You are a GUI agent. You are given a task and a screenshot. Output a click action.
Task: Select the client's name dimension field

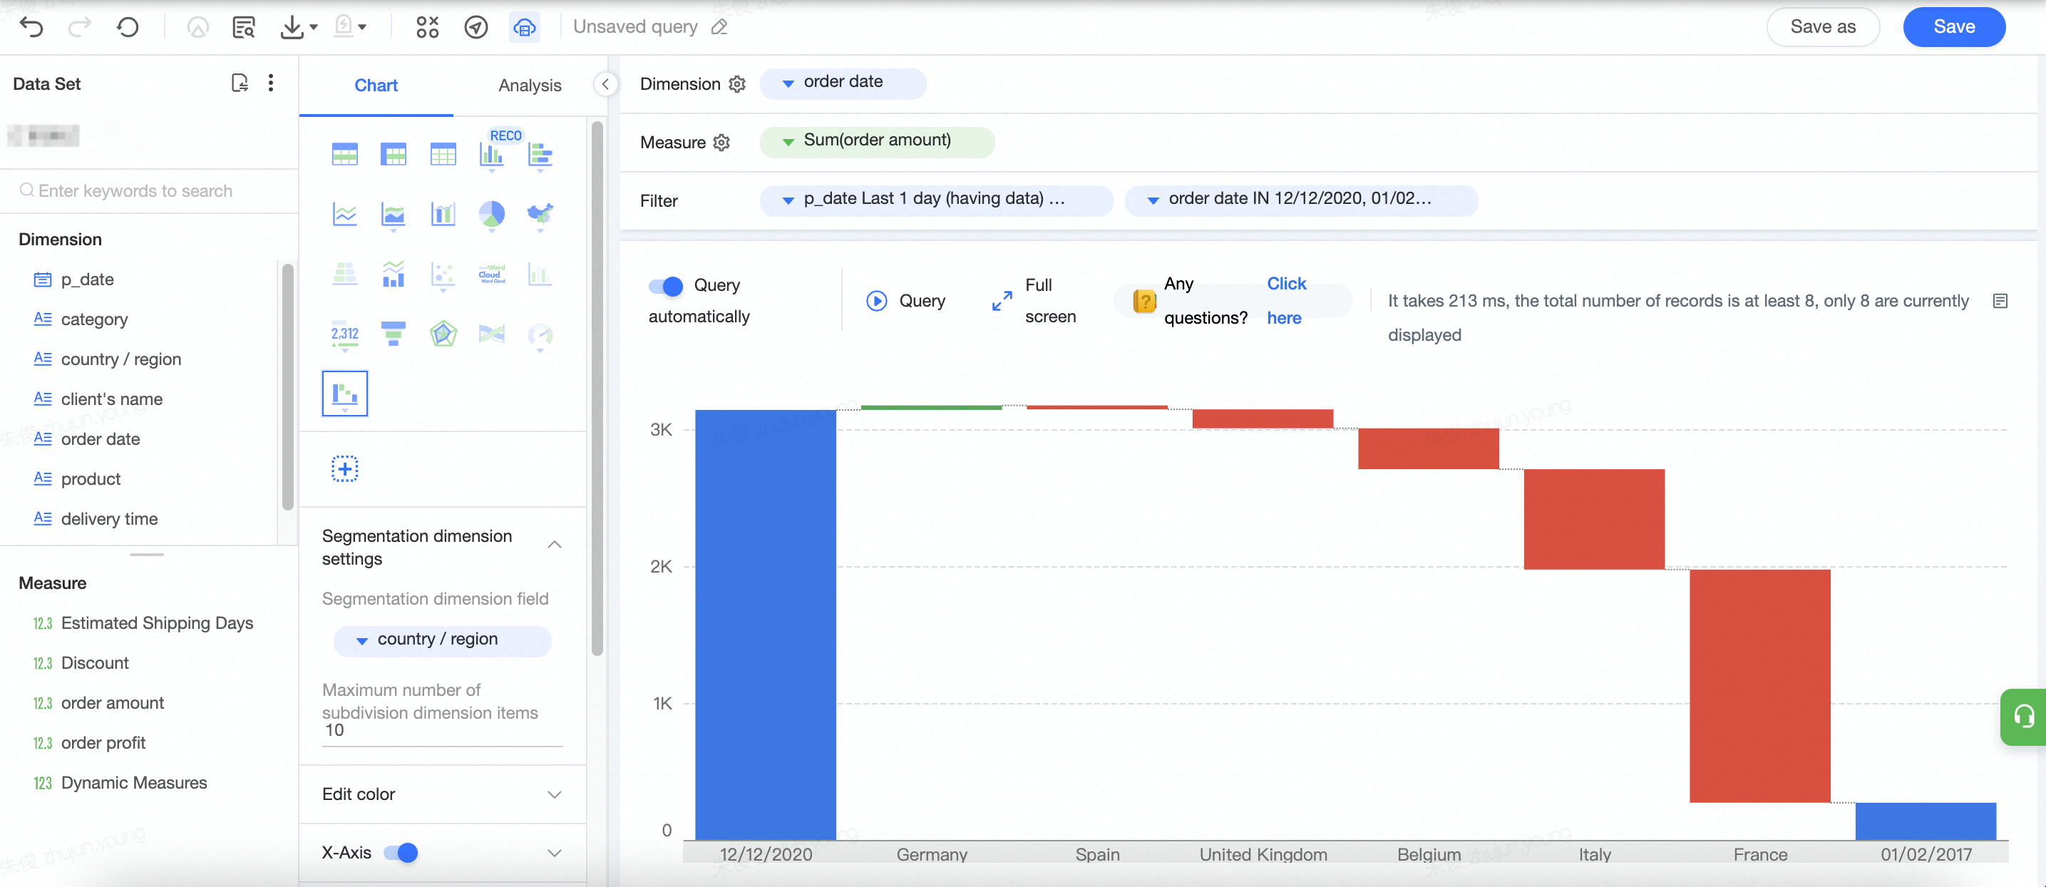112,399
